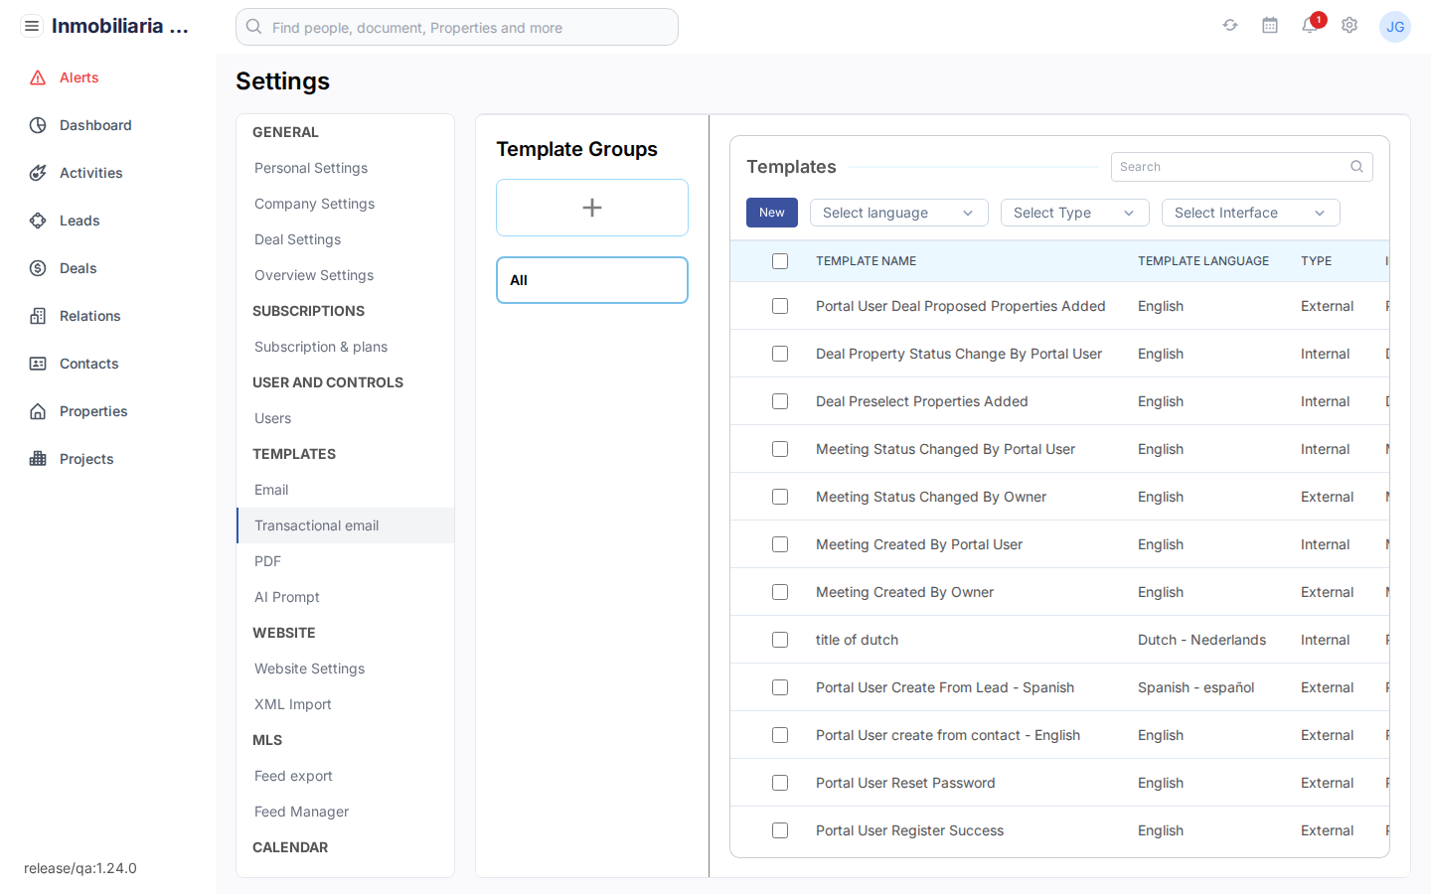Select the Portal User Reset Password checkbox
Viewport: 1431px width, 894px height.
pos(780,783)
